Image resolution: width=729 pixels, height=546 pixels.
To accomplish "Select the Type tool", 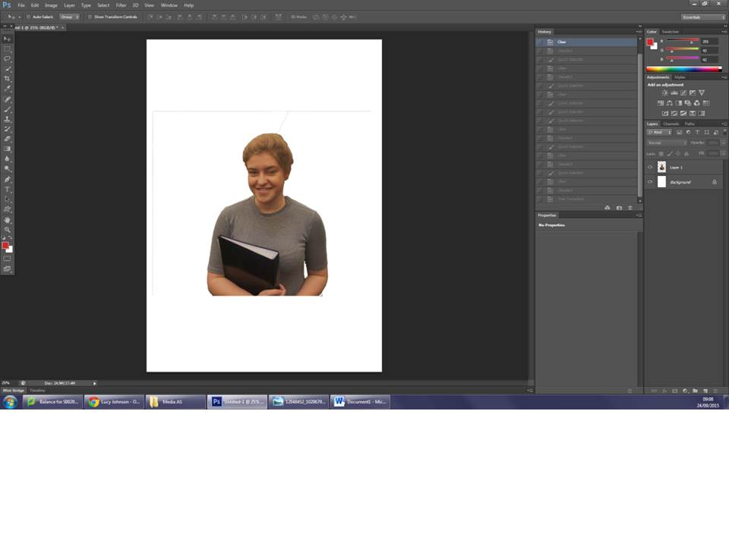I will point(7,190).
